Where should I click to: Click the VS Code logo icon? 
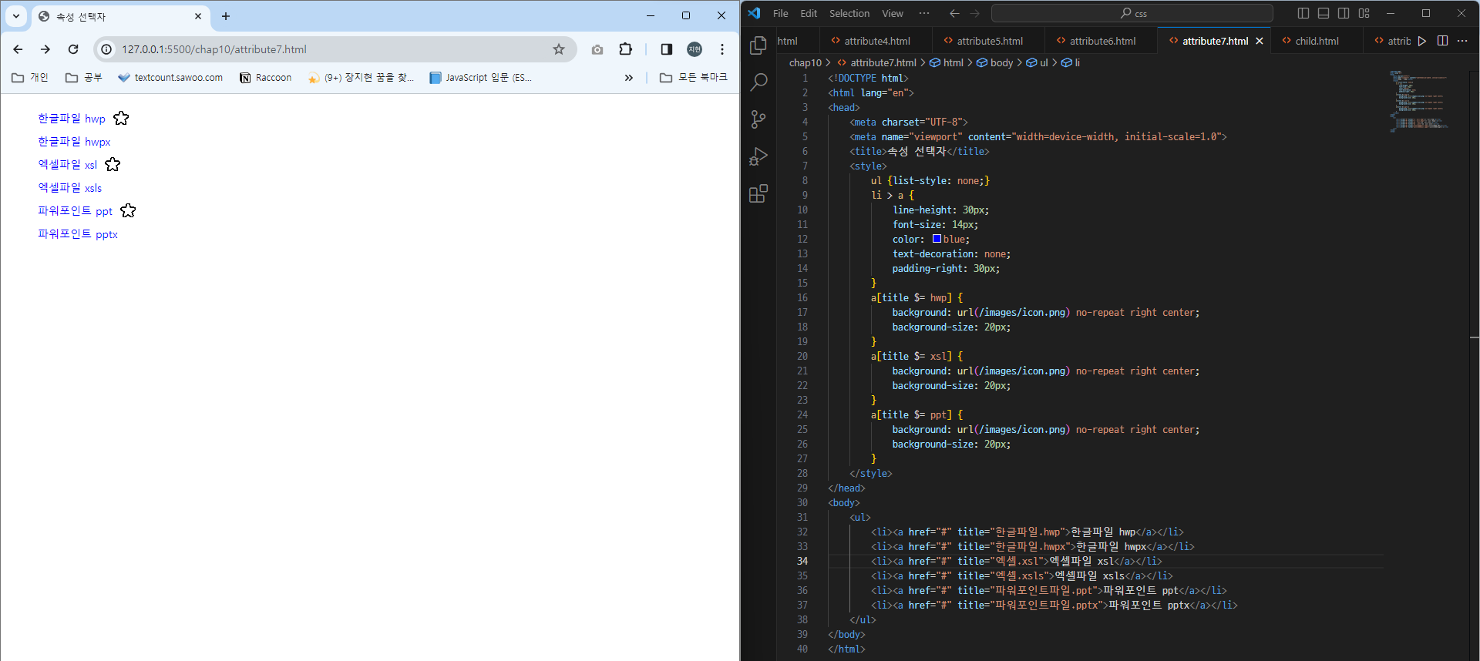[x=754, y=13]
